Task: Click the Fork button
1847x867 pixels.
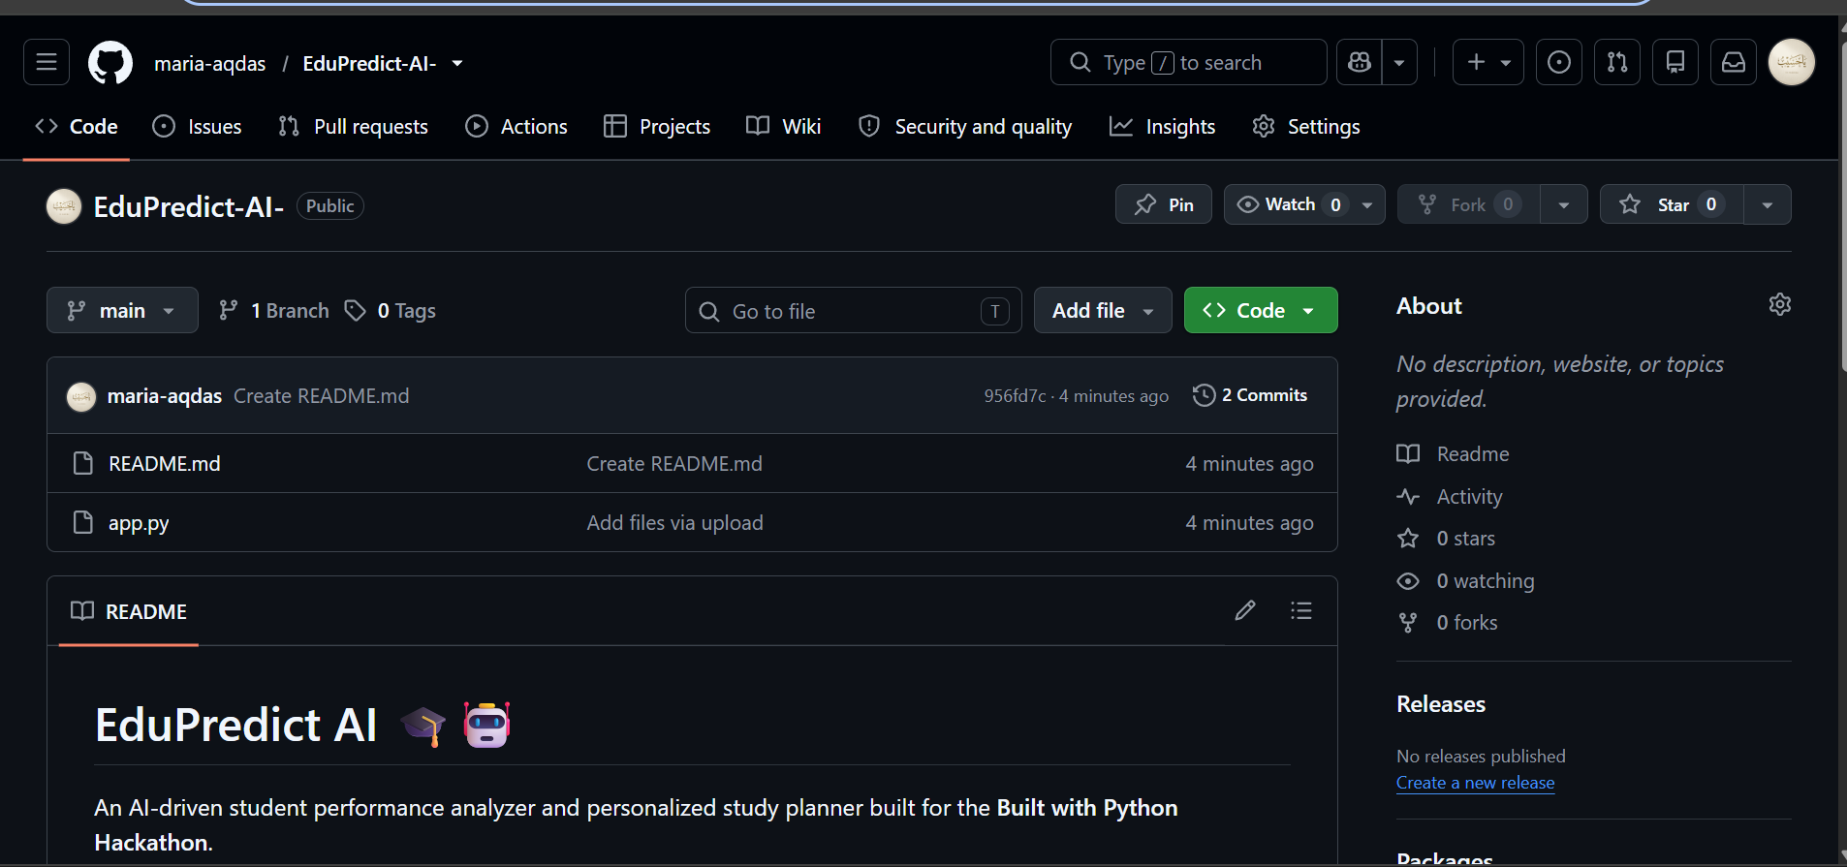Action: coord(1469,204)
